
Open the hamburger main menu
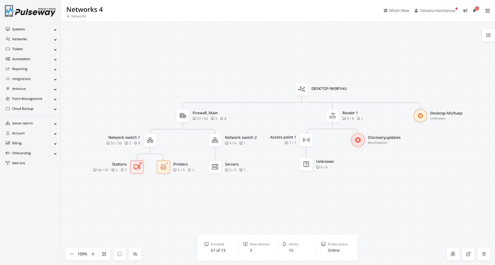(488, 11)
